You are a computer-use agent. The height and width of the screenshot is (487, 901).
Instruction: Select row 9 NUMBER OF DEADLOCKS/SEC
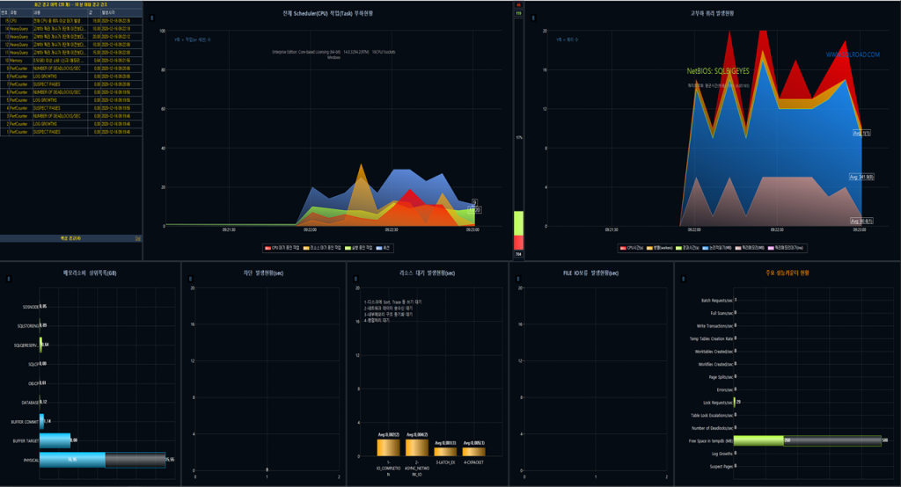pyautogui.click(x=71, y=69)
